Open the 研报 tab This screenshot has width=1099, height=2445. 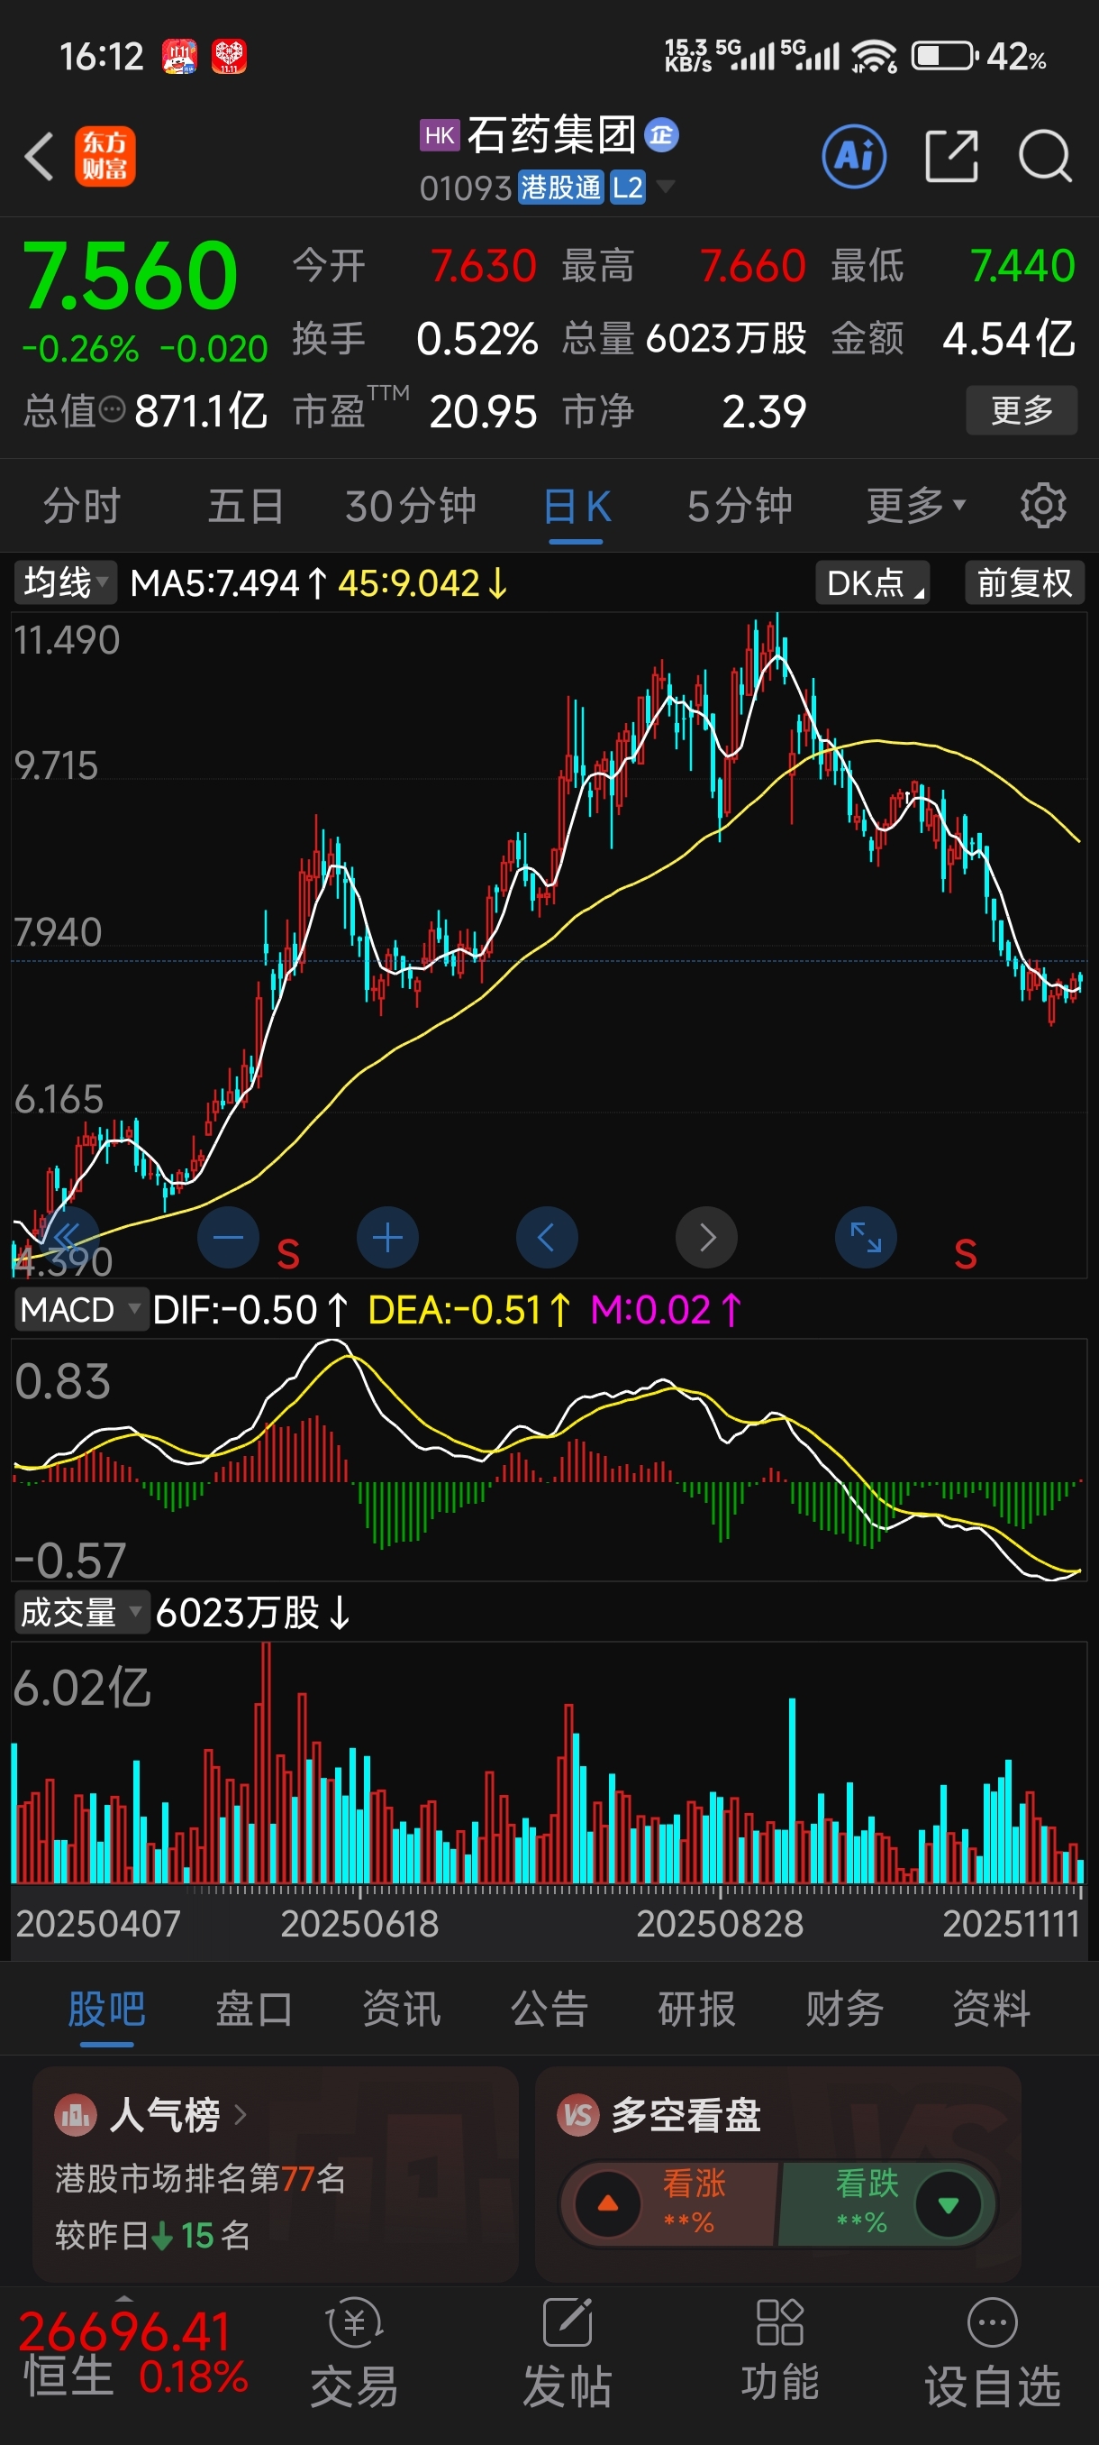pos(696,2010)
